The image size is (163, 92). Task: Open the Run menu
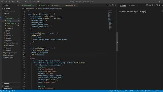click(x=26, y=2)
